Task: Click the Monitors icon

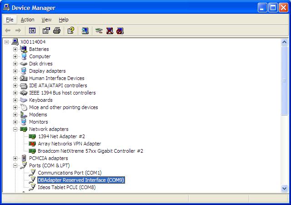Action: [x=24, y=122]
